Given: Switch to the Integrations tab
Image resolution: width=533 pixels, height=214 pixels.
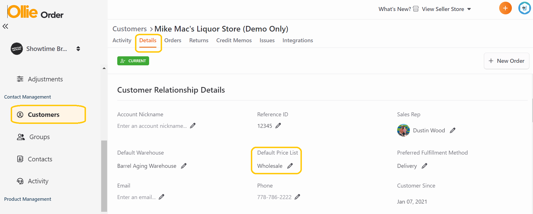Looking at the screenshot, I should (298, 40).
